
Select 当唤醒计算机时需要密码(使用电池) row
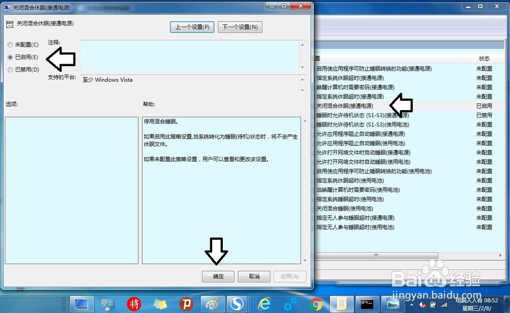pos(358,190)
